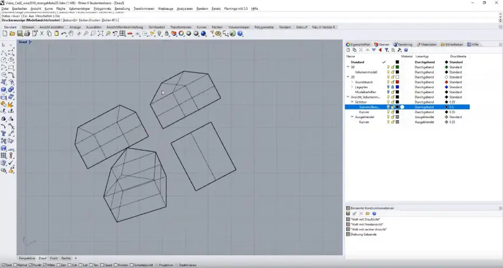This screenshot has width=503, height=268.
Task: Click the layer filter funnel icon
Action: click(x=387, y=50)
